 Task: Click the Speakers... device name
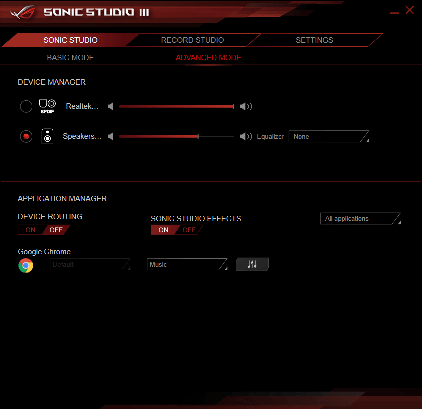(x=82, y=136)
